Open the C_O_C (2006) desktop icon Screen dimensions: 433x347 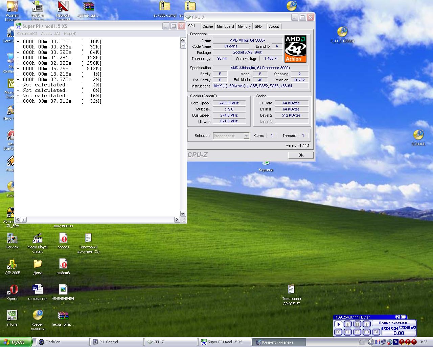[342, 35]
